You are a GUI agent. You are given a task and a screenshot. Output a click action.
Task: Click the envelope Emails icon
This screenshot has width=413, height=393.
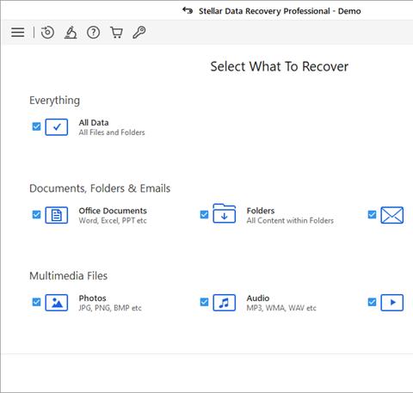pos(392,215)
